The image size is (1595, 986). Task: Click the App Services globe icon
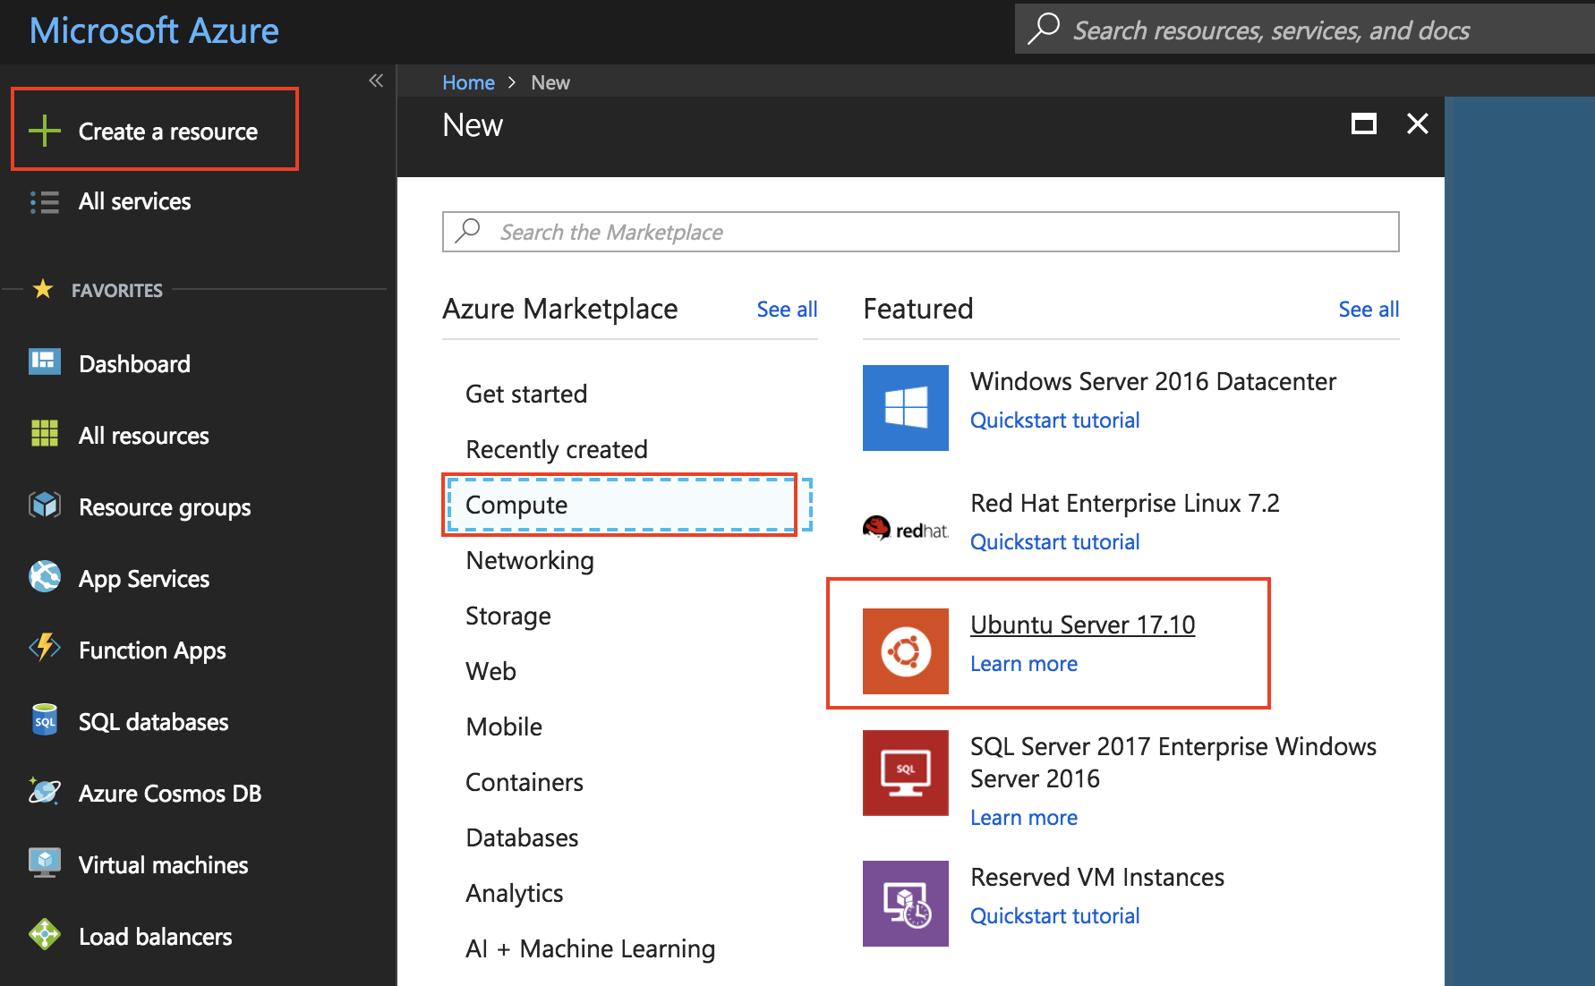click(x=44, y=577)
